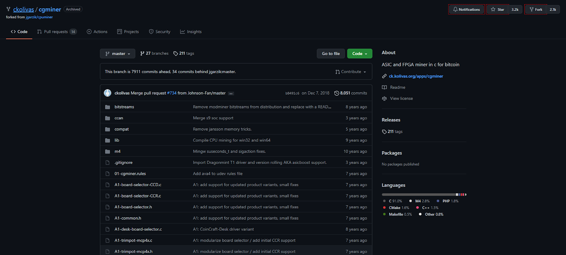Click the Releases heading
Screen dimensions: 566x255
391,120
